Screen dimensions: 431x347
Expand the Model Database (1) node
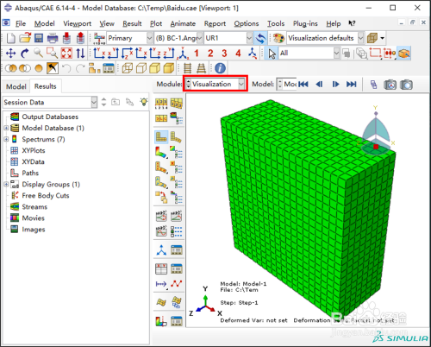pyautogui.click(x=6, y=128)
